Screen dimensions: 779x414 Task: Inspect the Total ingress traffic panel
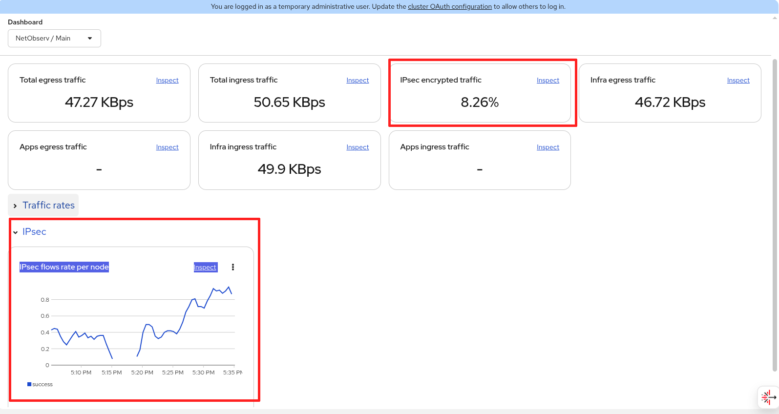click(x=357, y=81)
